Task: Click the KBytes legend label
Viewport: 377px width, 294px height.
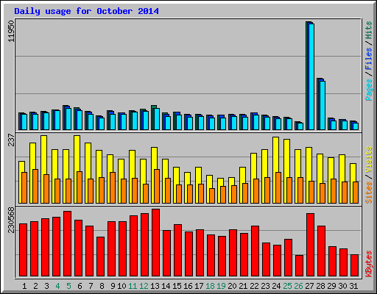Action: point(369,264)
